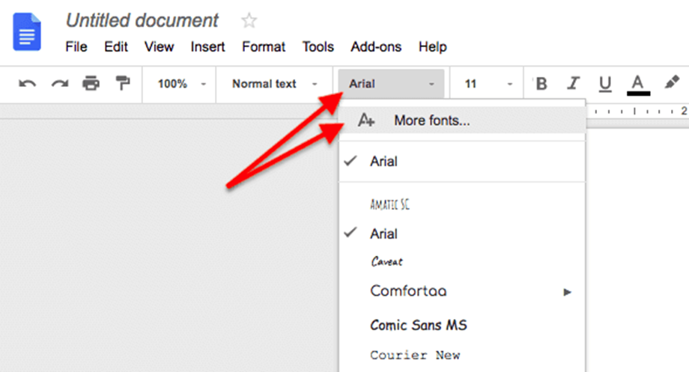Screen dimensions: 689x372
Task: Click the Redo arrow icon
Action: coord(60,83)
